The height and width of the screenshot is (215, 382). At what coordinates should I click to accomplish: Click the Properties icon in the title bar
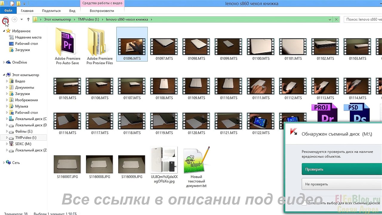pyautogui.click(x=12, y=4)
